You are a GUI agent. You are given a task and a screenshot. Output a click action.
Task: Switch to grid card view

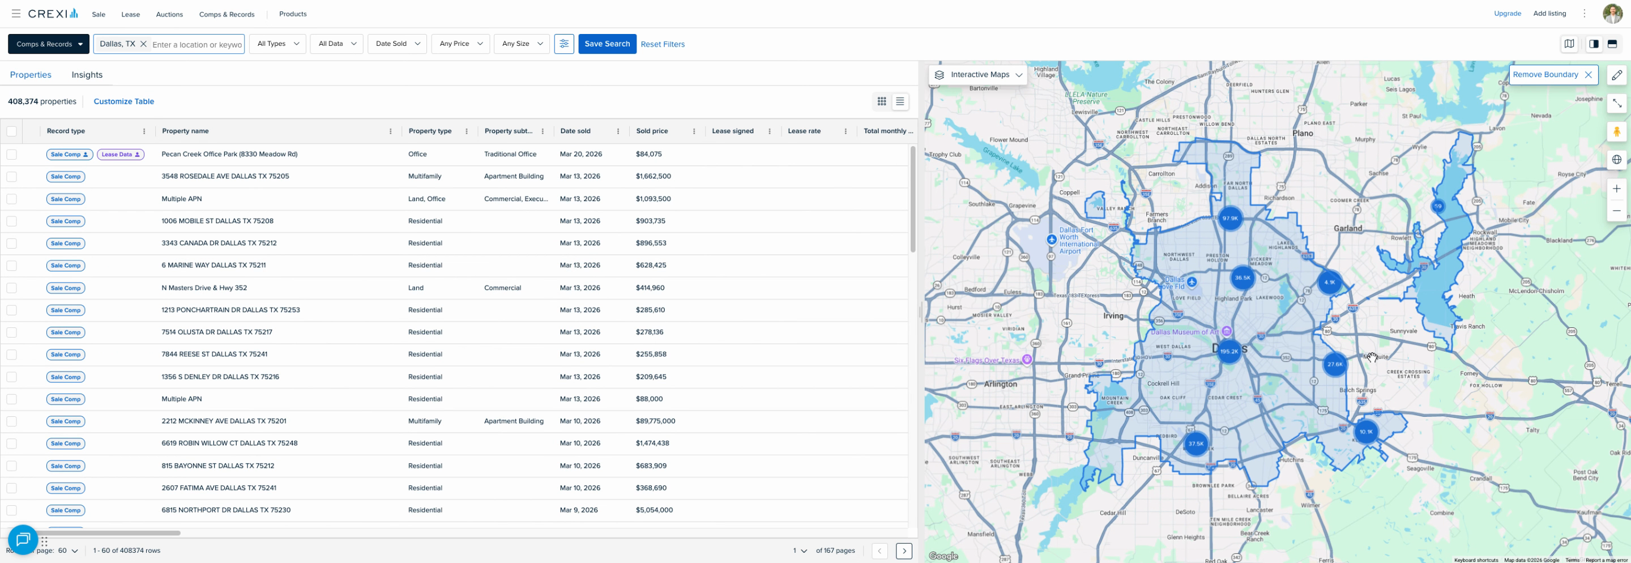click(x=881, y=101)
